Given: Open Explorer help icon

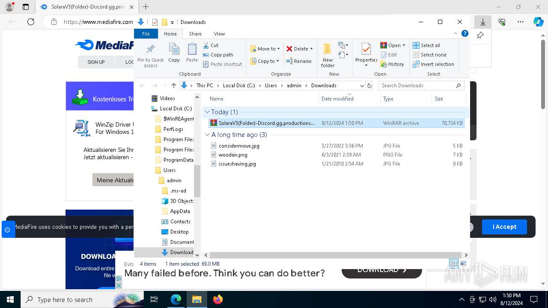Looking at the screenshot, I should (465, 33).
